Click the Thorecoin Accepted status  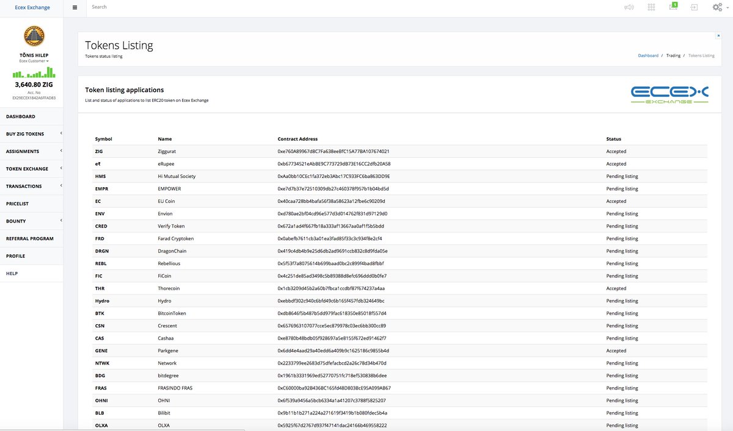point(616,288)
